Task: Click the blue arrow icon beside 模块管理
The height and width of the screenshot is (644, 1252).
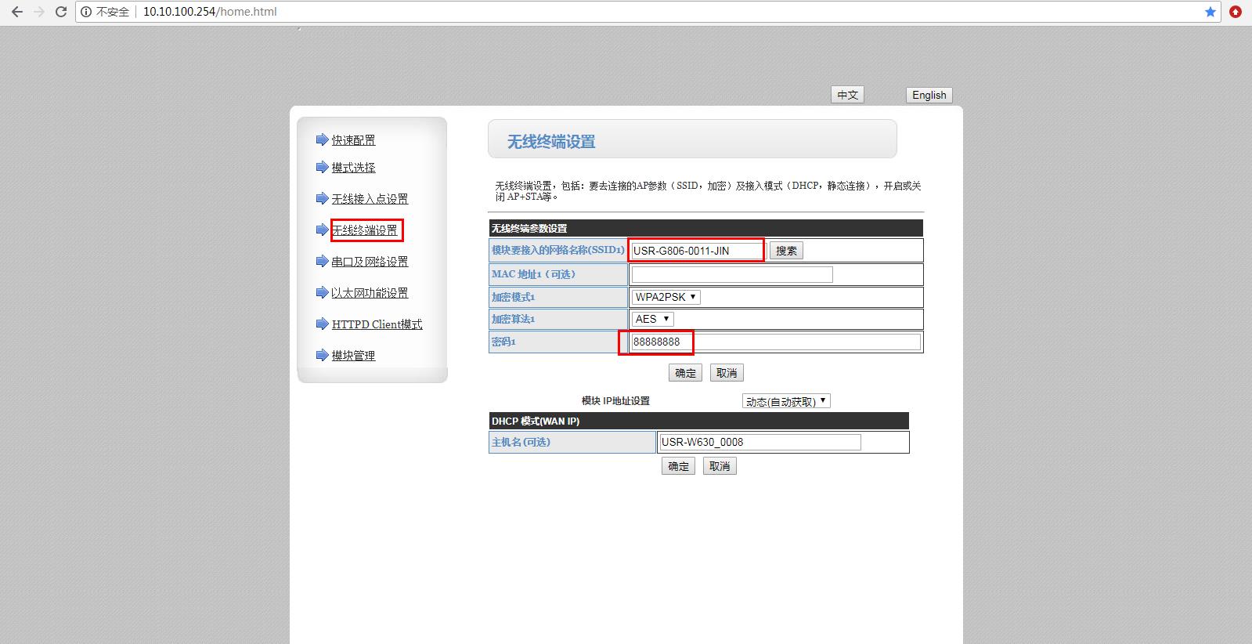Action: (322, 355)
